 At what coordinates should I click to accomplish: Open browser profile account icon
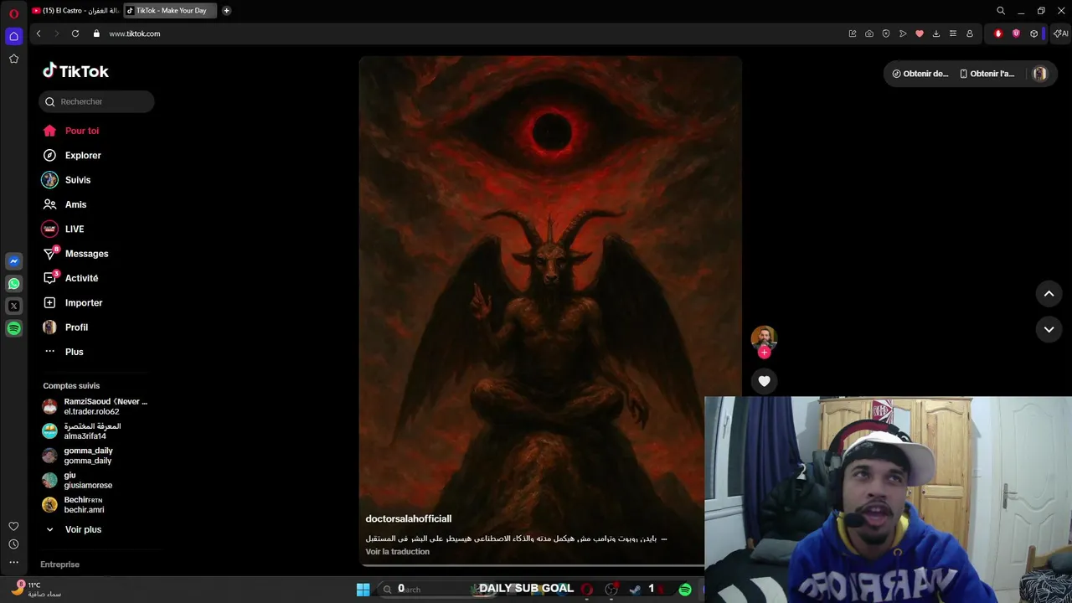click(970, 33)
